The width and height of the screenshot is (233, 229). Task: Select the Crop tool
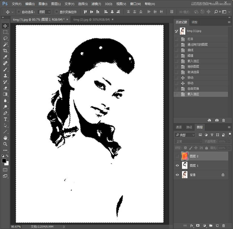(5, 51)
